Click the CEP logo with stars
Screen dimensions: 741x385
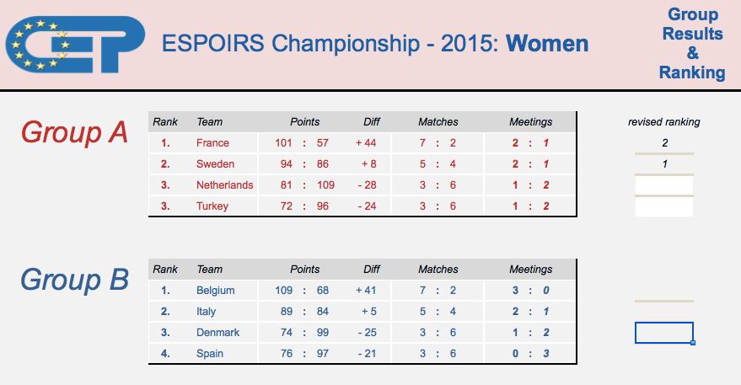click(75, 45)
